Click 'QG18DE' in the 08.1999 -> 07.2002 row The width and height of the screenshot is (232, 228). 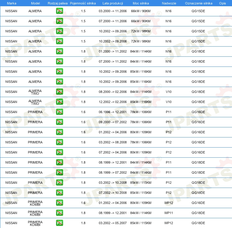point(198,172)
